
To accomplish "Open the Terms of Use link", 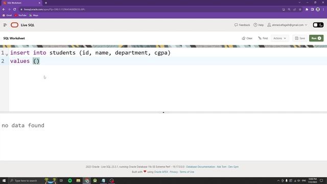I will 187,172.
